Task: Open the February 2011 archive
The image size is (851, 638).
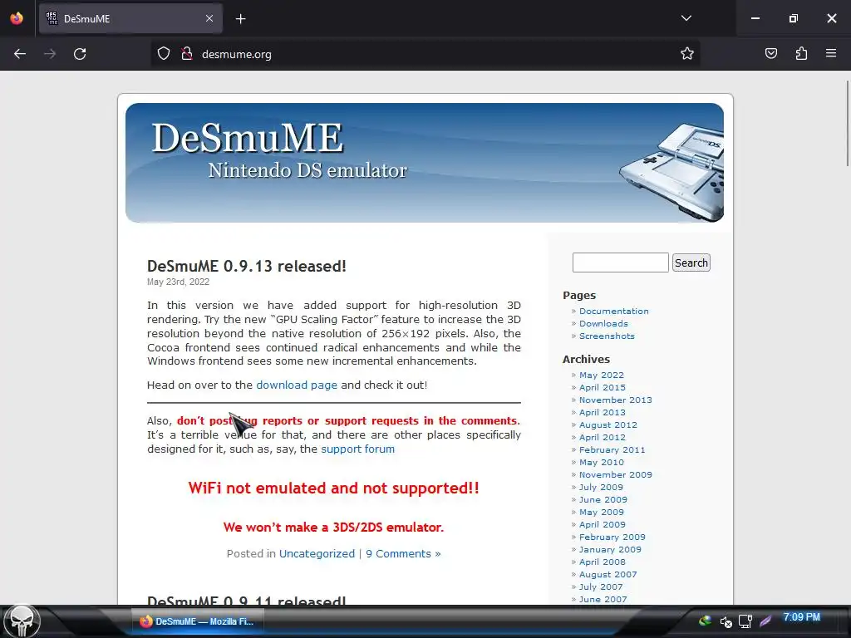Action: pos(612,449)
